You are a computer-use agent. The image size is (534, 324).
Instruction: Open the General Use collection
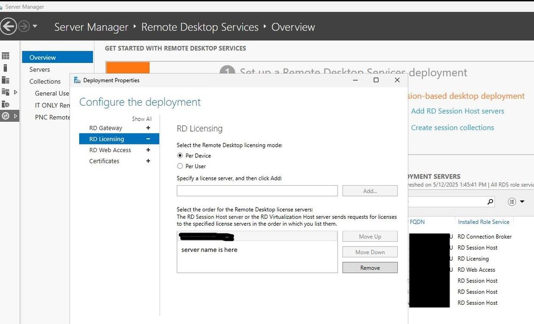(x=52, y=93)
